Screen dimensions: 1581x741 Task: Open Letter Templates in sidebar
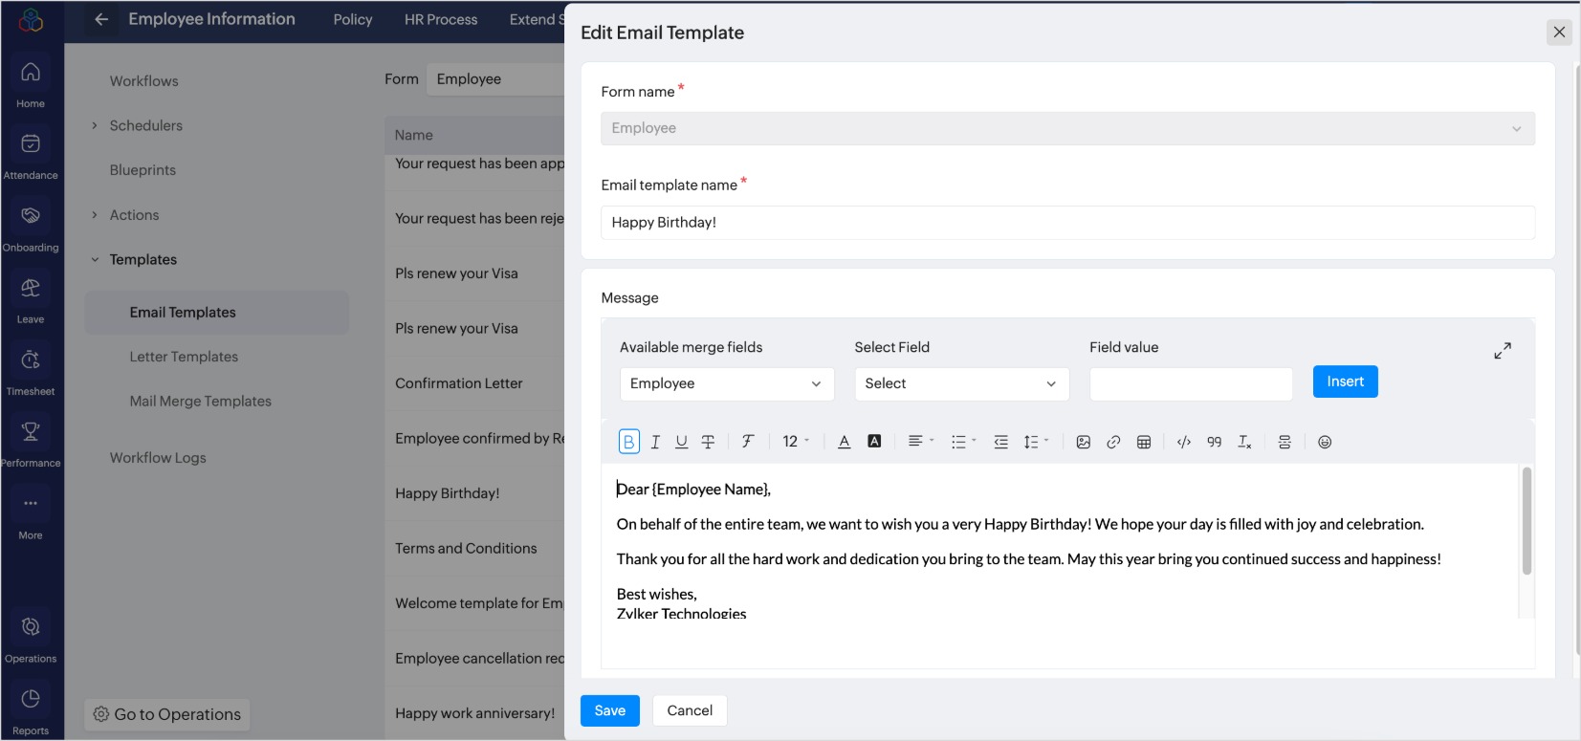(x=184, y=357)
